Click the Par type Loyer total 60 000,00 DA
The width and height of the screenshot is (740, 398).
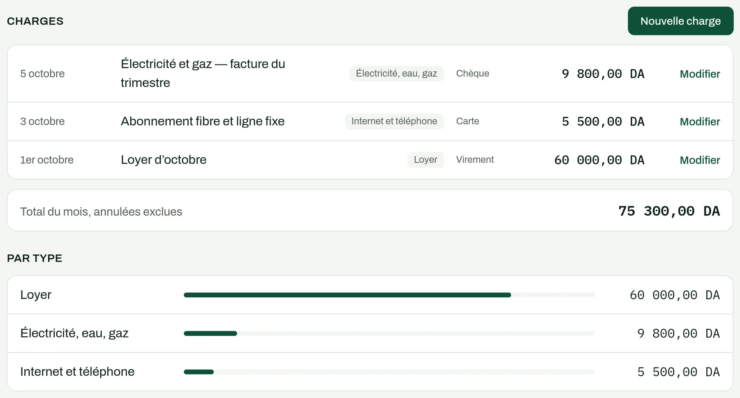tap(675, 295)
